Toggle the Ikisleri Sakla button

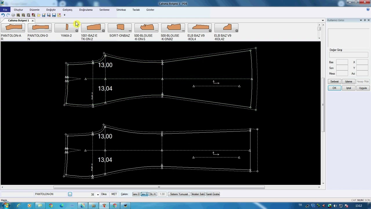198,194
